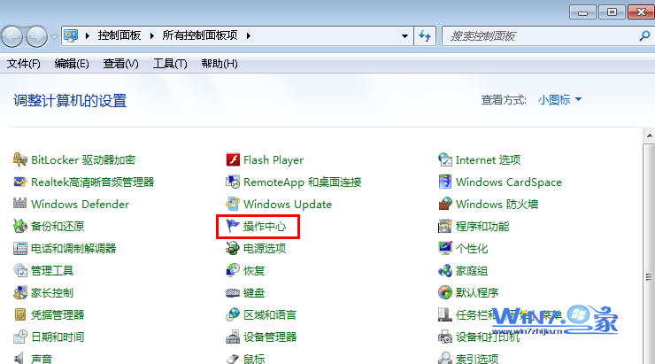Click the 电源选项 icon
Viewport: 655px width, 364px height.
click(233, 248)
